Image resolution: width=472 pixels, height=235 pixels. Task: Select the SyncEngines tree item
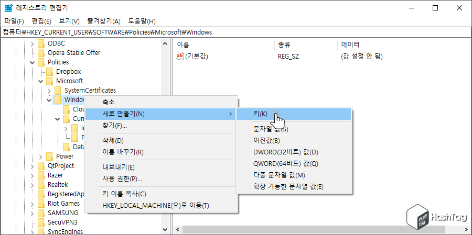66,231
